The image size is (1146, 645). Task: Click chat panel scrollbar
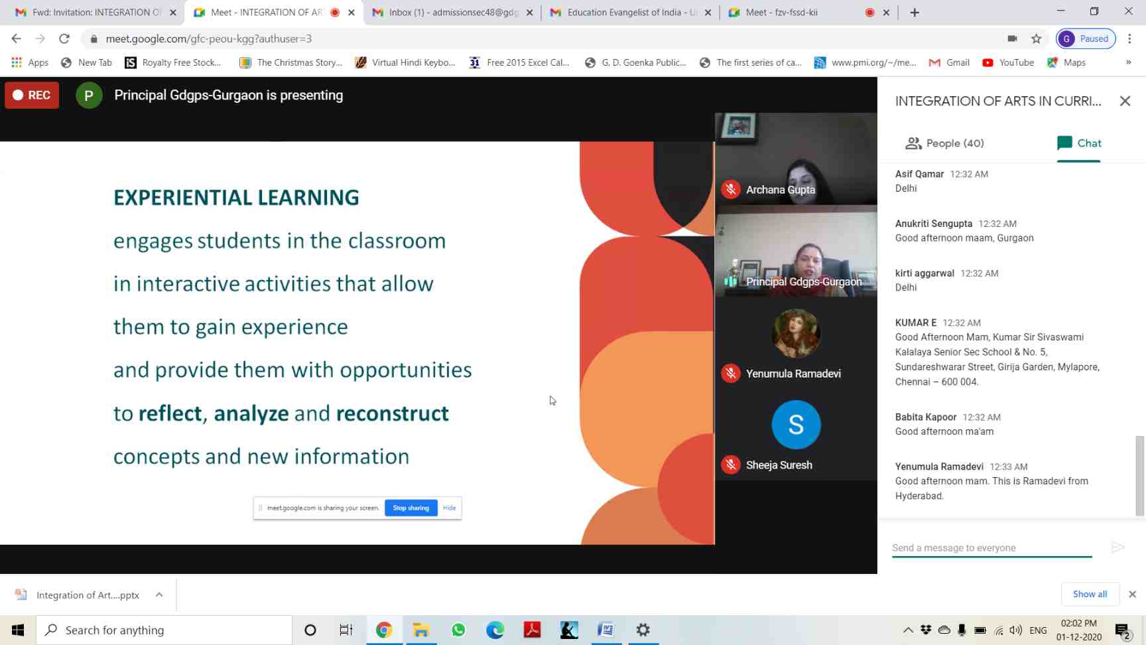1139,475
